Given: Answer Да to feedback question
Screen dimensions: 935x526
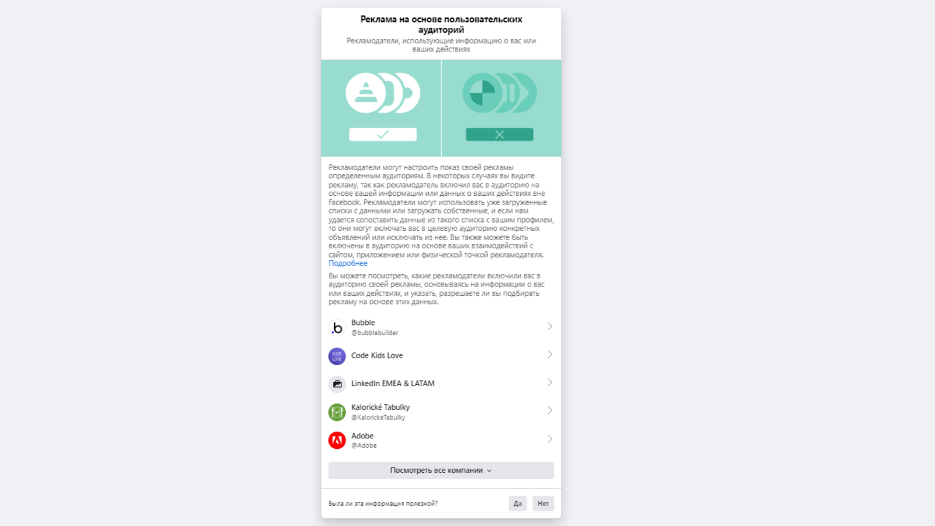Looking at the screenshot, I should (518, 504).
